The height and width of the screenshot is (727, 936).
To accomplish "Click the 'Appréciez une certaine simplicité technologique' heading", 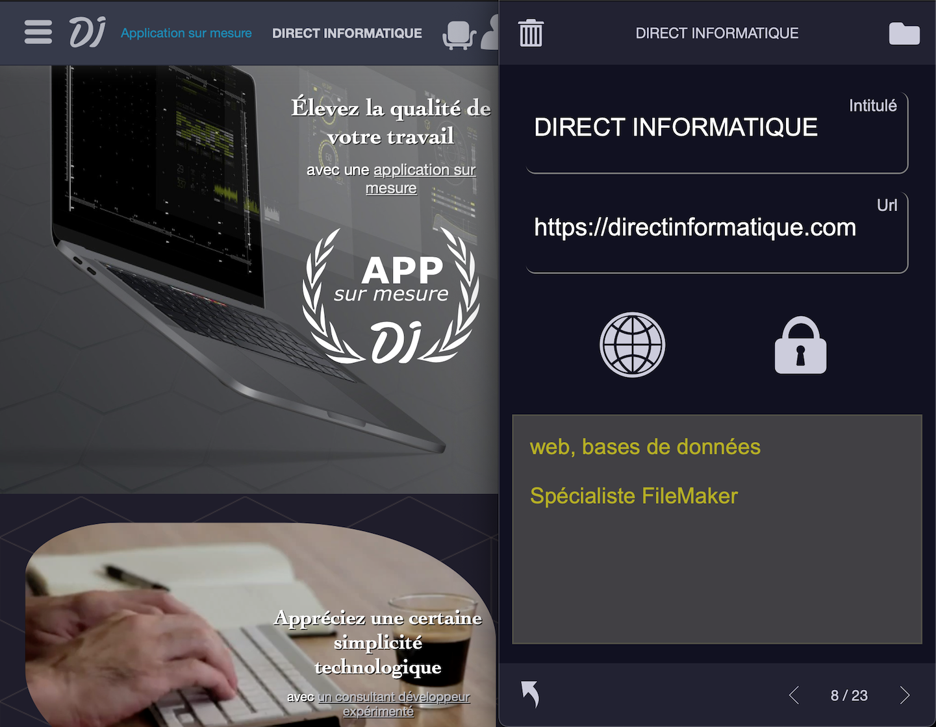I will 378,642.
